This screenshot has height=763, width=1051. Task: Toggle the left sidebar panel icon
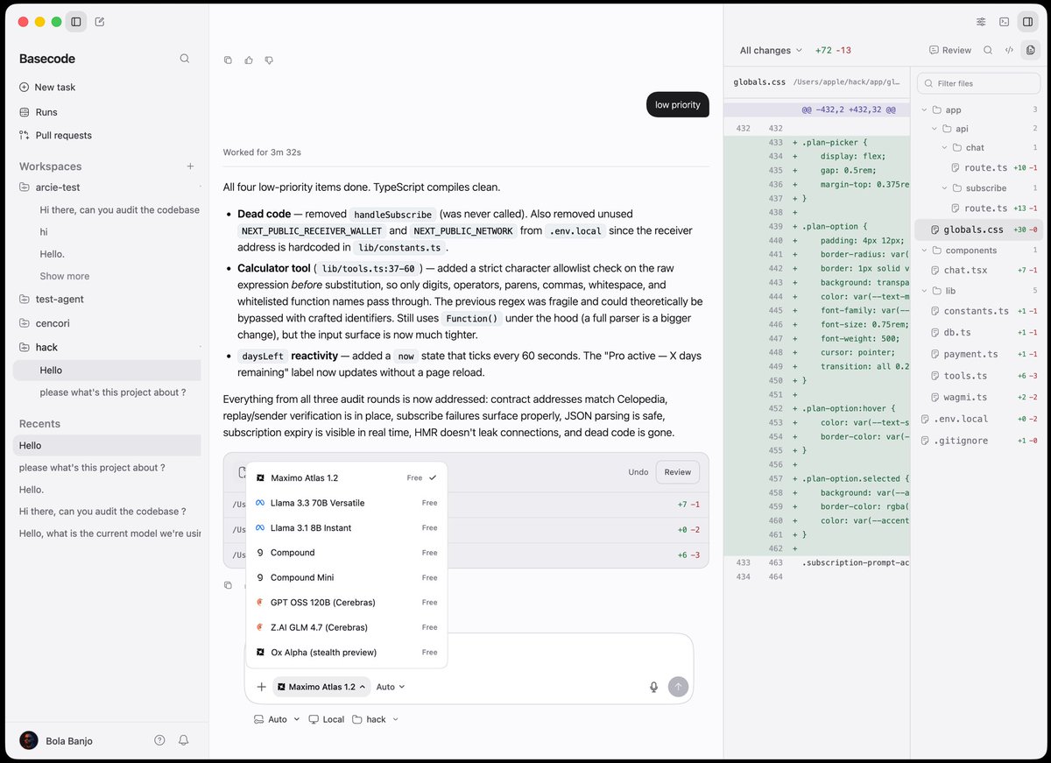pos(76,22)
